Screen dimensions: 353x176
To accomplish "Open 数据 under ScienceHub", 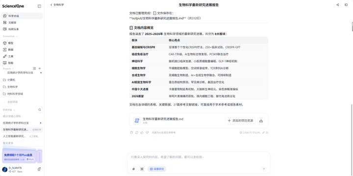I will tap(22, 49).
